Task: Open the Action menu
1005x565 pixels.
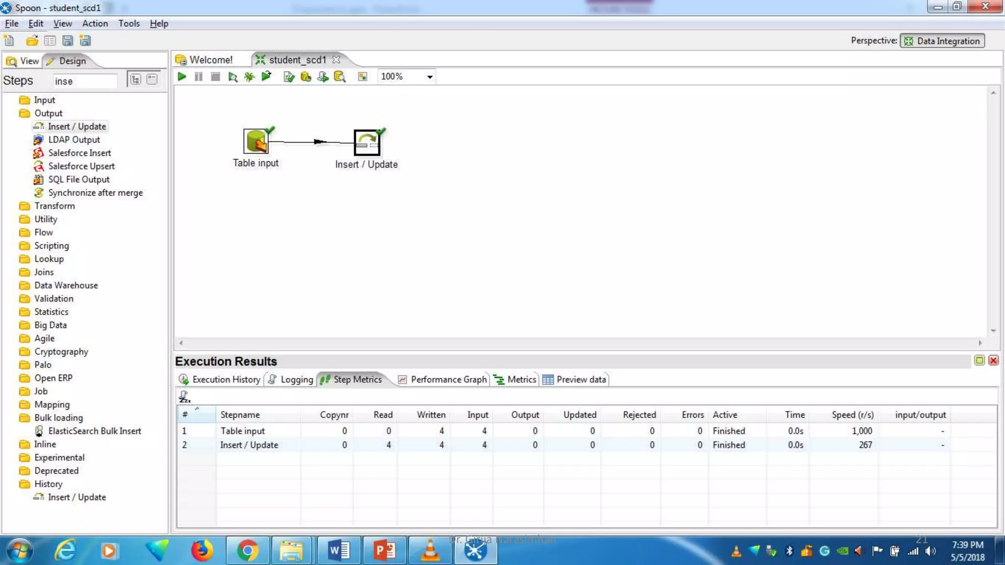Action: pos(95,24)
